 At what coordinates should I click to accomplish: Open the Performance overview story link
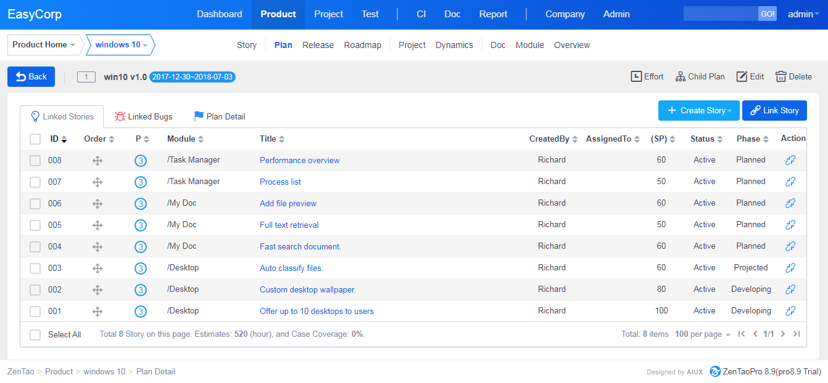(x=299, y=160)
